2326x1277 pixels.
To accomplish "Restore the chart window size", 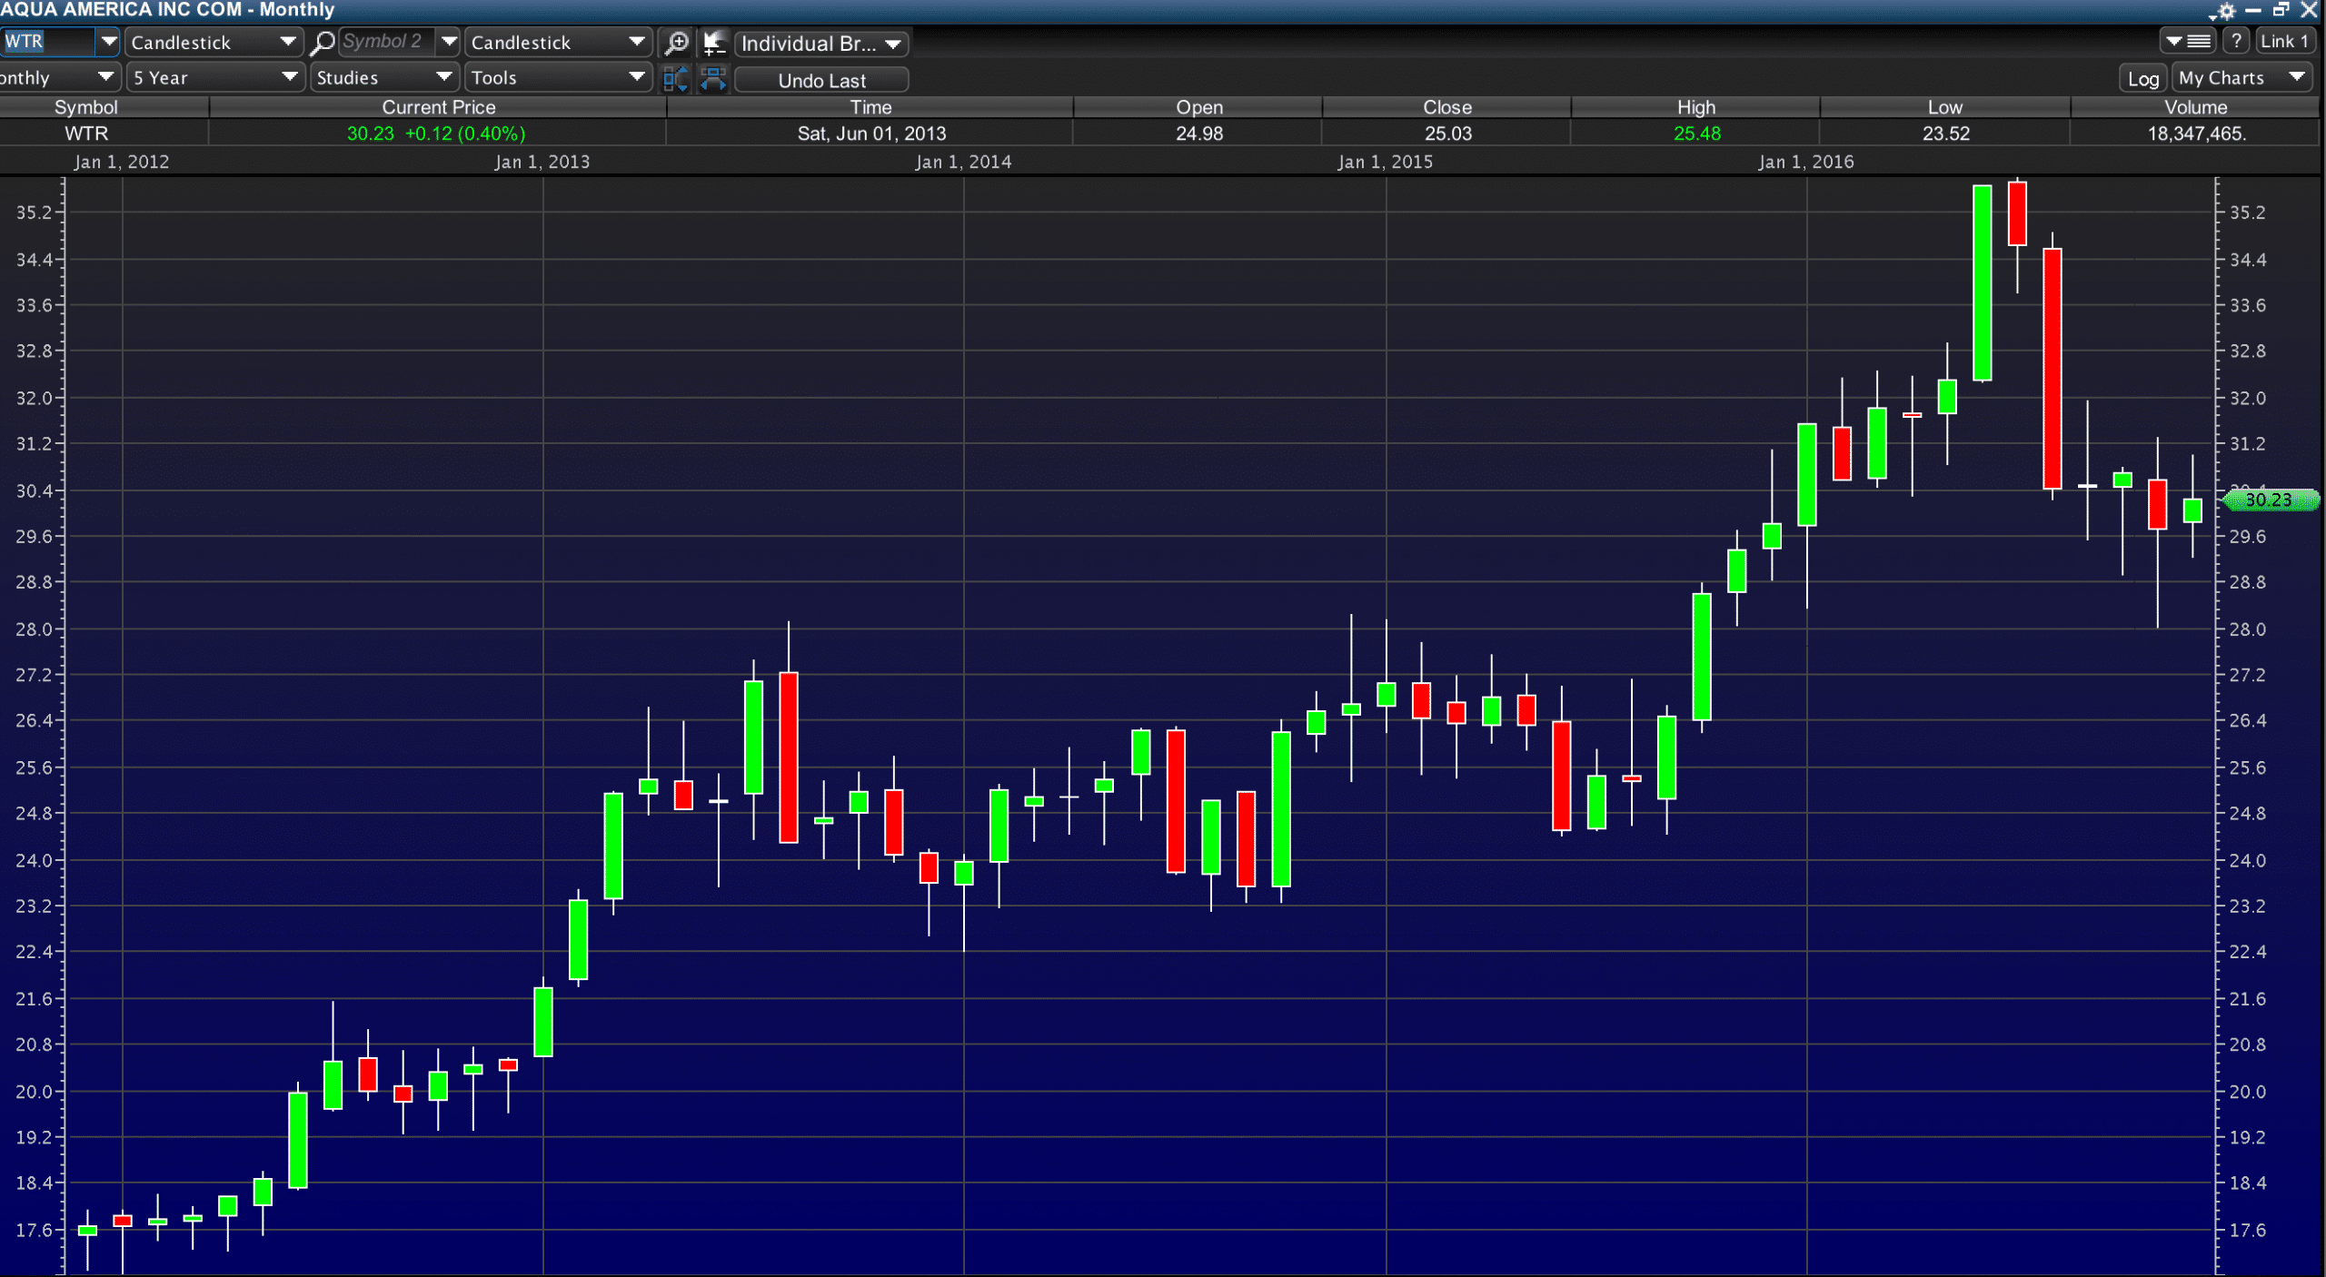I will 2281,10.
